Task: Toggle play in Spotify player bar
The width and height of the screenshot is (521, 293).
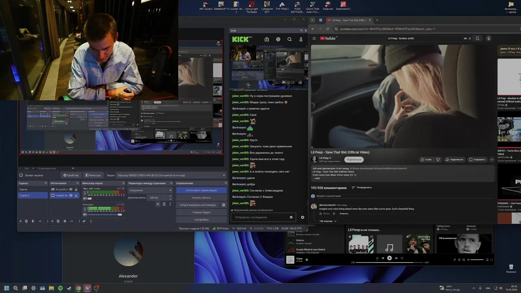Action: coord(390,258)
